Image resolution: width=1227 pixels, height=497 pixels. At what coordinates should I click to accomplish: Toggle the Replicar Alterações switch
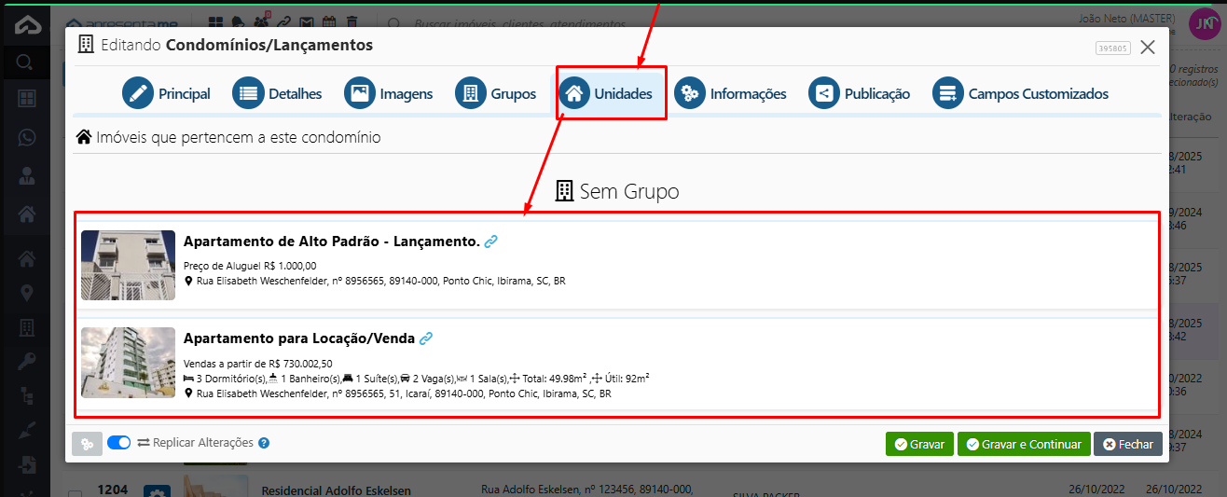coord(119,443)
